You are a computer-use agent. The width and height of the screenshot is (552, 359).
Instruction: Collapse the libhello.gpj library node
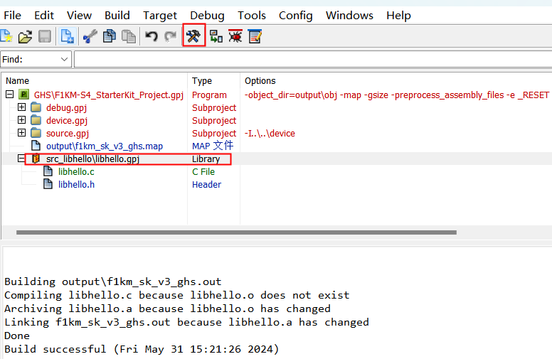[21, 159]
